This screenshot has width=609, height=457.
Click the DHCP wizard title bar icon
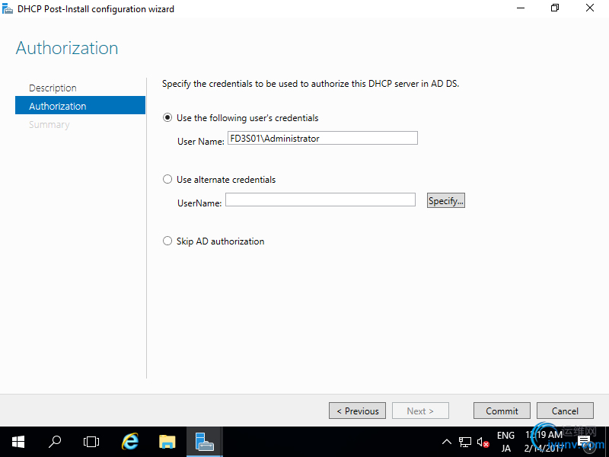(x=8, y=8)
